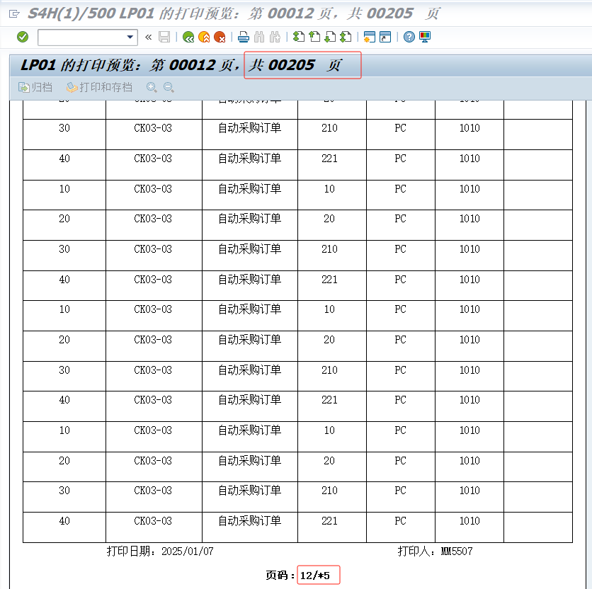The width and height of the screenshot is (592, 589).
Task: Click the print date text 2025/01/07
Action: [187, 551]
